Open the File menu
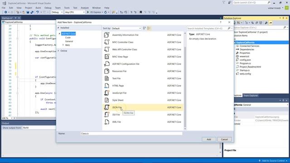Image resolution: width=290 pixels, height=163 pixels. coord(4,8)
